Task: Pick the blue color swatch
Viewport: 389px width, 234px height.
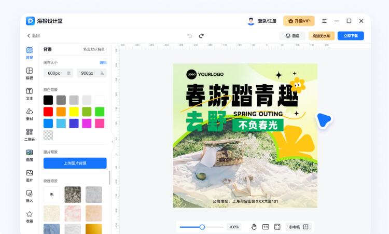Action: tap(48, 123)
